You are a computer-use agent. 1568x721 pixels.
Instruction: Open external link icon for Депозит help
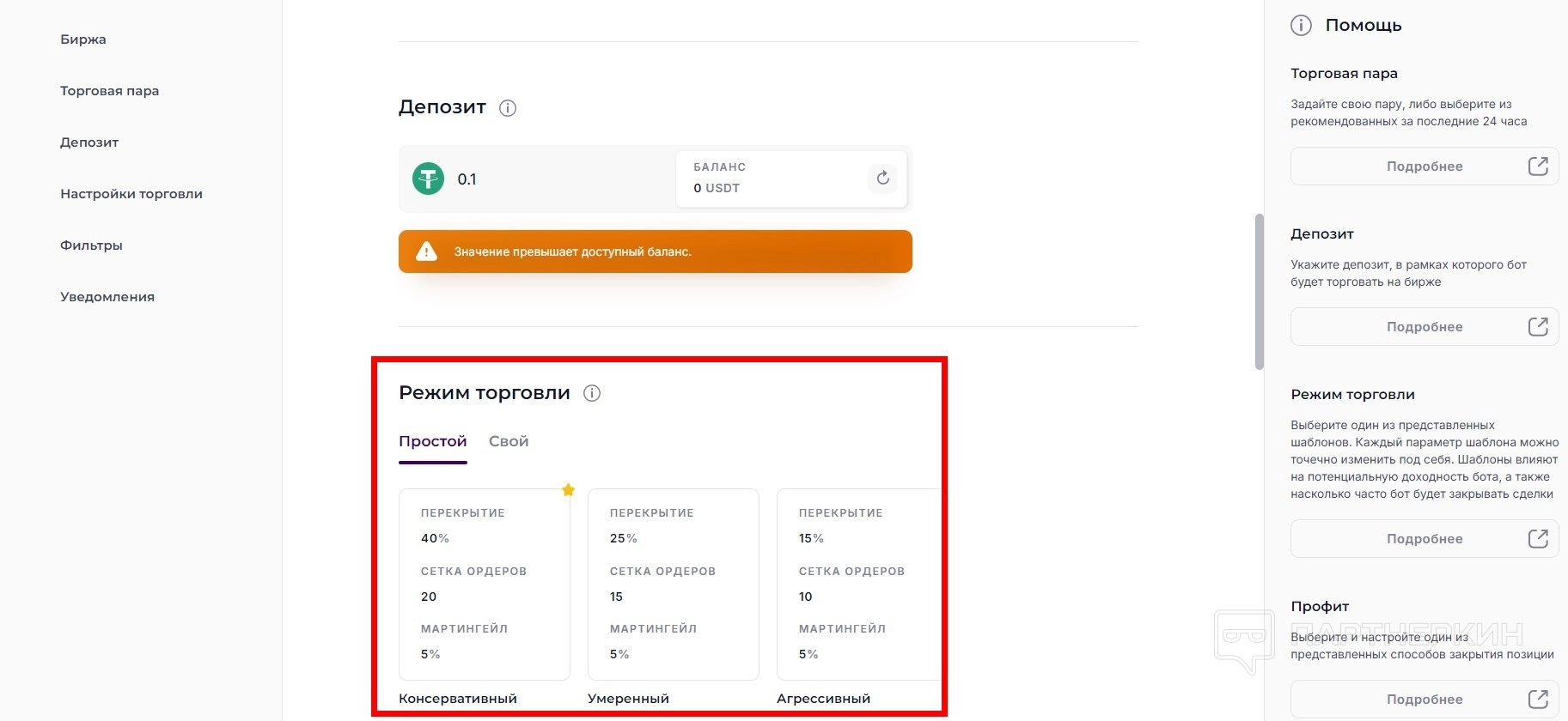pos(1538,327)
